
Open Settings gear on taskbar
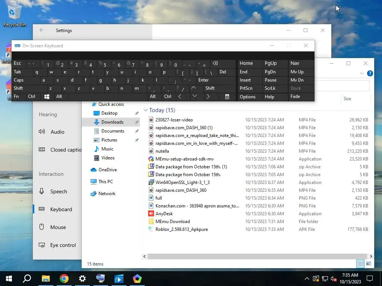point(82,279)
